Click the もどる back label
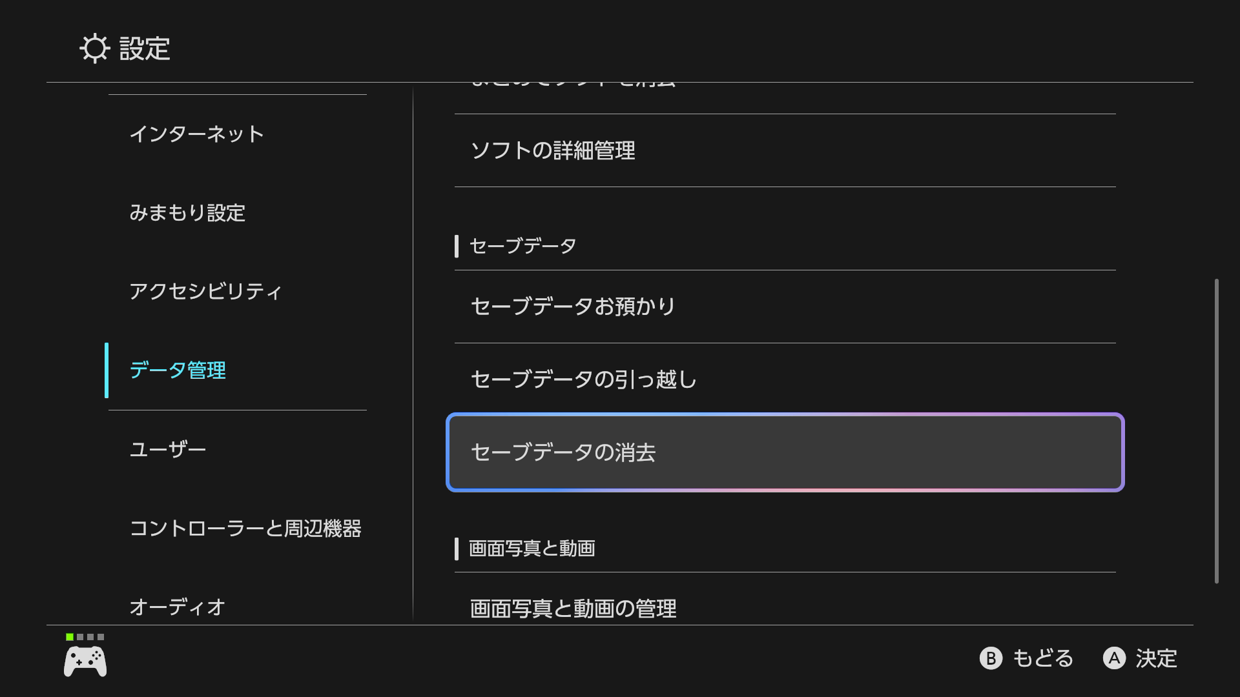 click(x=1042, y=658)
